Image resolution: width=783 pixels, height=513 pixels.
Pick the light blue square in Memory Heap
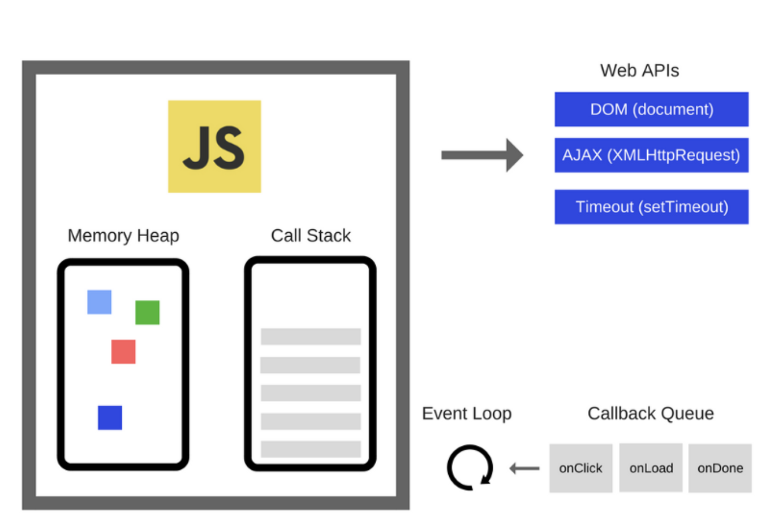(100, 302)
